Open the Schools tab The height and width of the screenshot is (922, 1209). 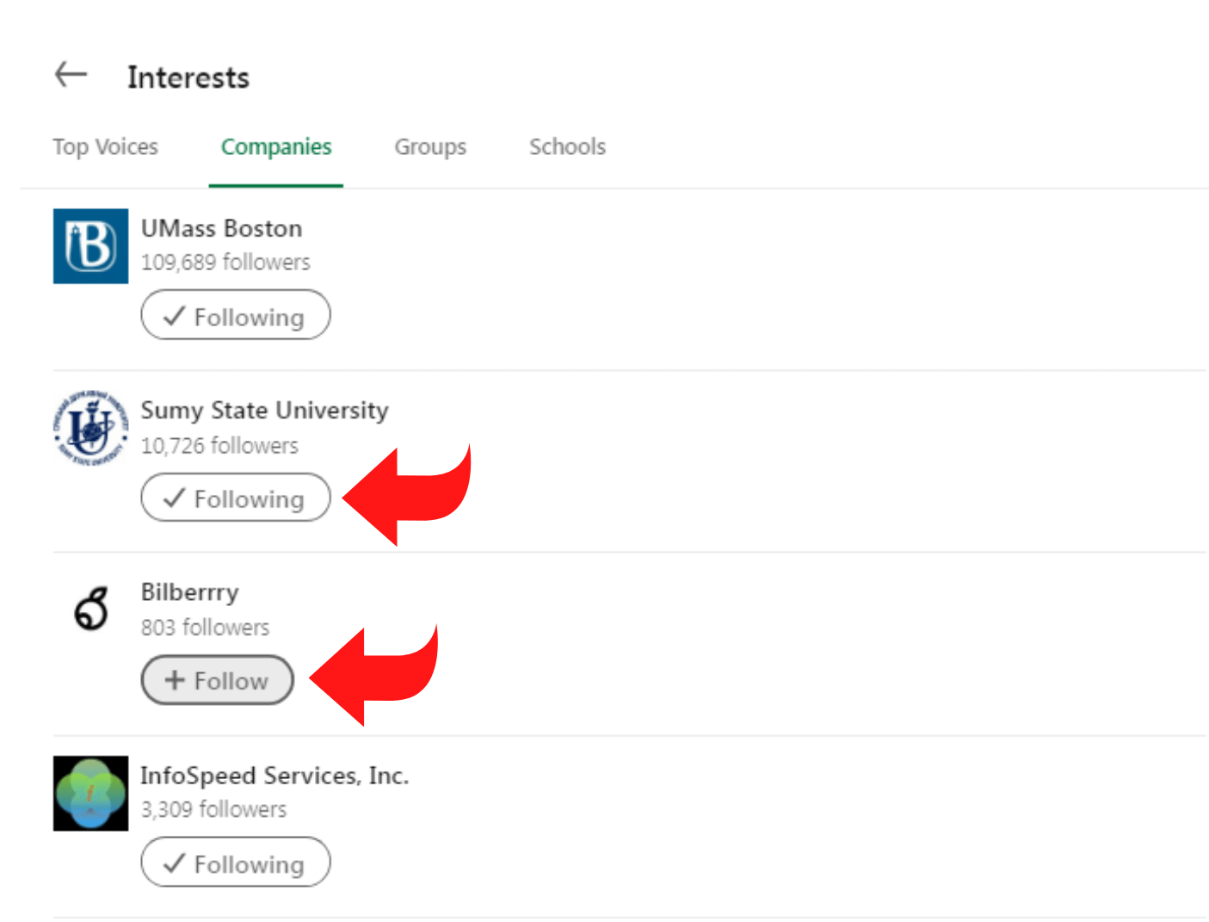(x=568, y=147)
